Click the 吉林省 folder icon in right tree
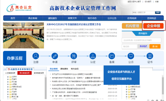 (129, 94)
